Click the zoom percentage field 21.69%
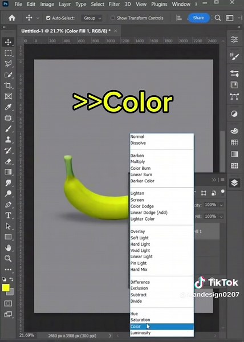Screen dimensions: 244x342 click(27, 335)
